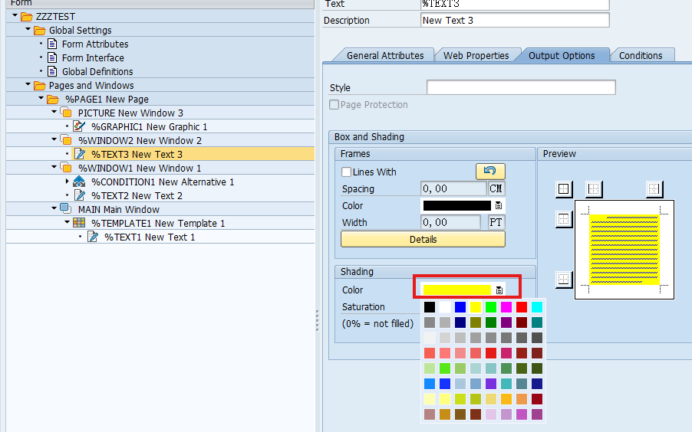Click the Global Settings folder icon
Viewport: 692px width, 432px height.
click(40, 31)
